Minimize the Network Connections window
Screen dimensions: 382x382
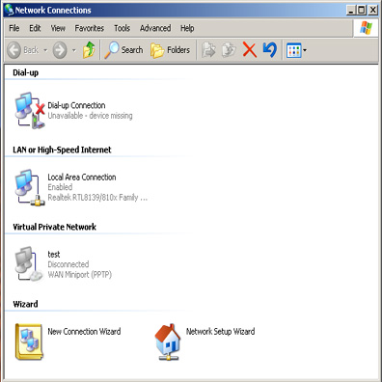pos(351,10)
